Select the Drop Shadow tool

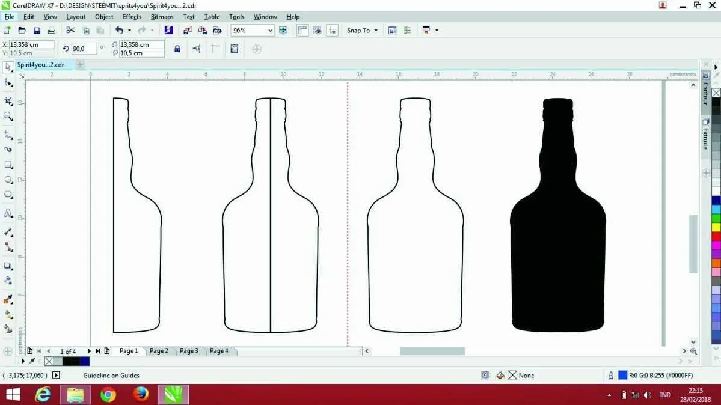(x=8, y=266)
